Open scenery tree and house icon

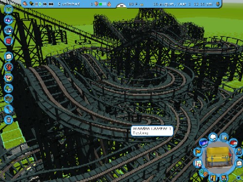pyautogui.click(x=9, y=88)
